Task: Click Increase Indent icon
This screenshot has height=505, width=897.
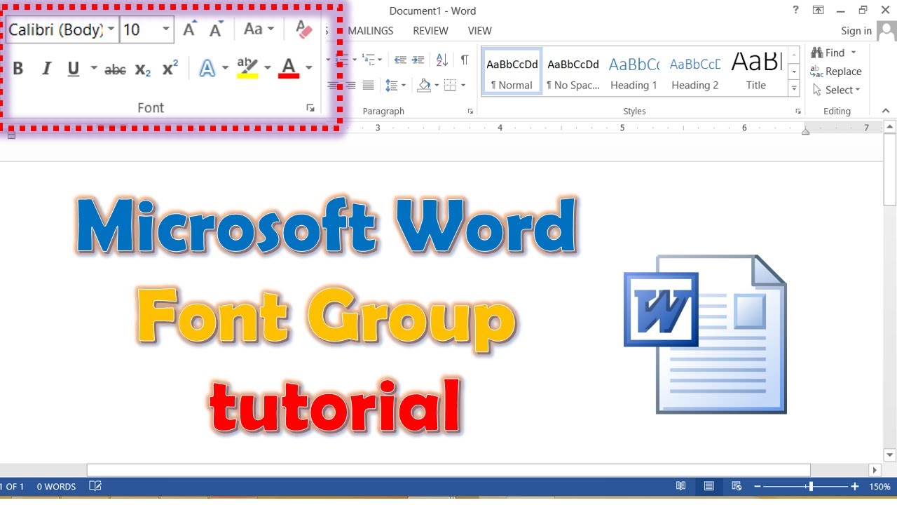Action: tap(418, 60)
